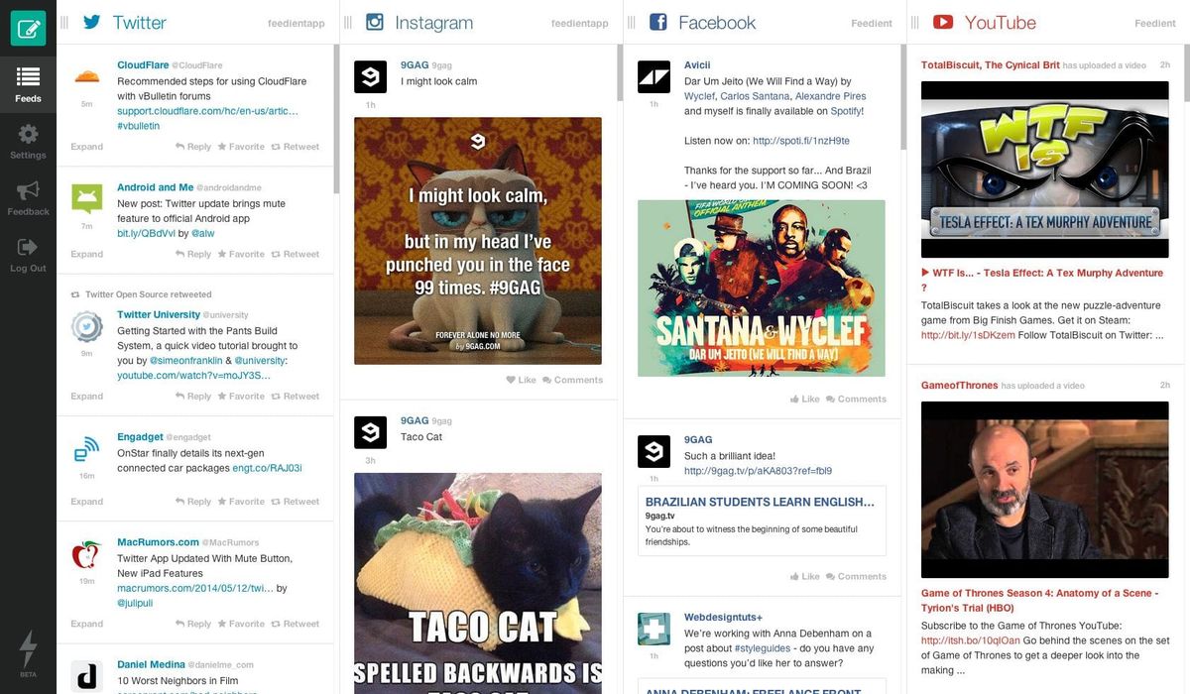Expand the Engadget tweet
The height and width of the screenshot is (694, 1190).
87,502
